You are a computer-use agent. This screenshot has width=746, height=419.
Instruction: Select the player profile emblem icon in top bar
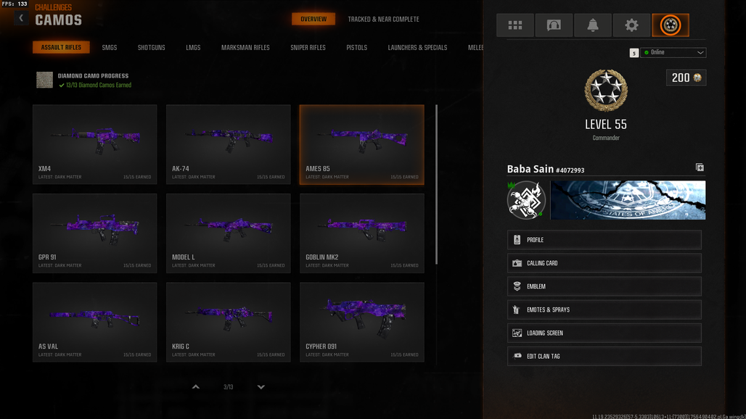(671, 25)
